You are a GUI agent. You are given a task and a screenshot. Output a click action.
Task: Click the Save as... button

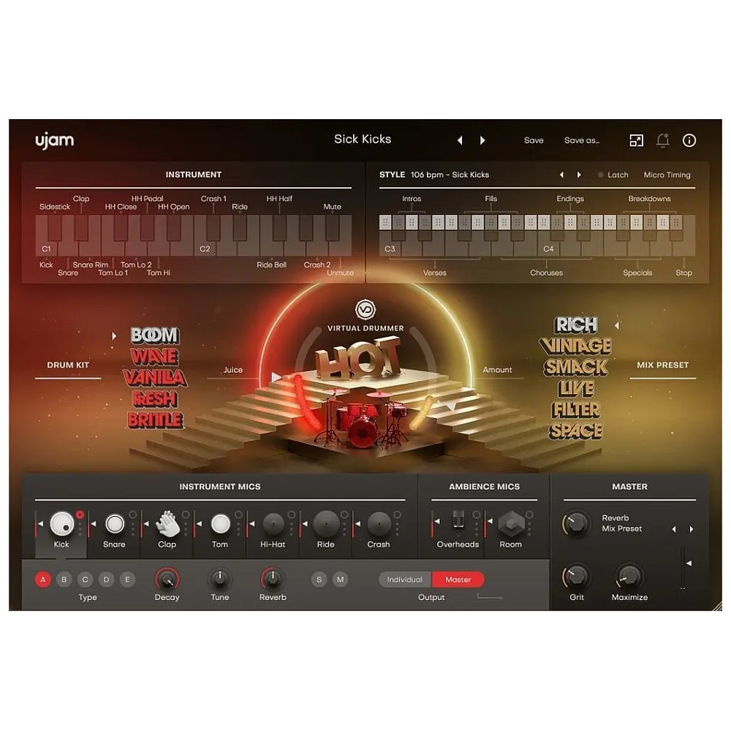(x=582, y=140)
